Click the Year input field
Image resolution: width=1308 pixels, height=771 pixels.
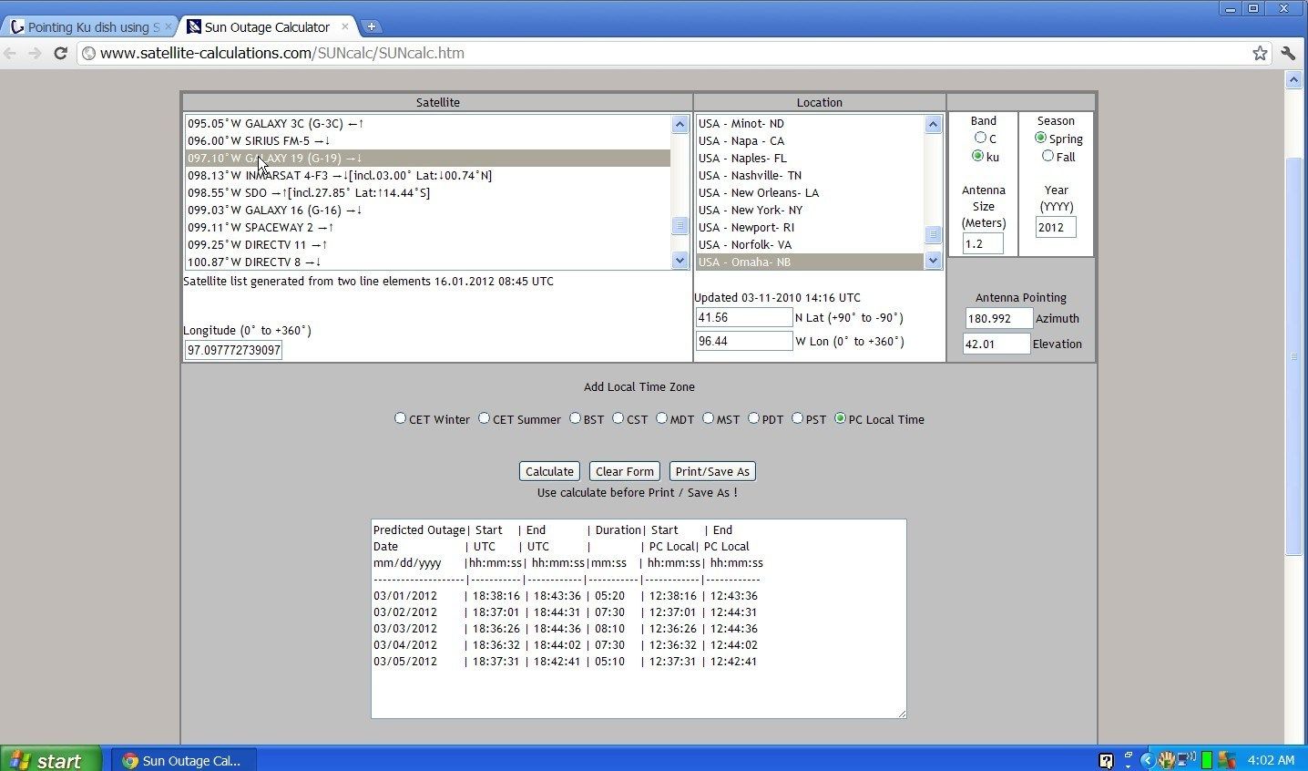[x=1055, y=227]
